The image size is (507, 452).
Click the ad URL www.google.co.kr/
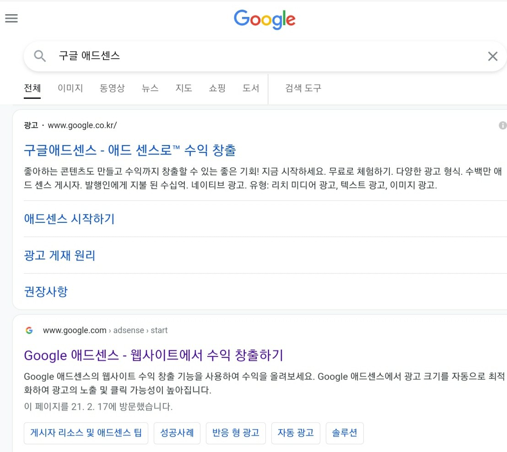point(82,125)
